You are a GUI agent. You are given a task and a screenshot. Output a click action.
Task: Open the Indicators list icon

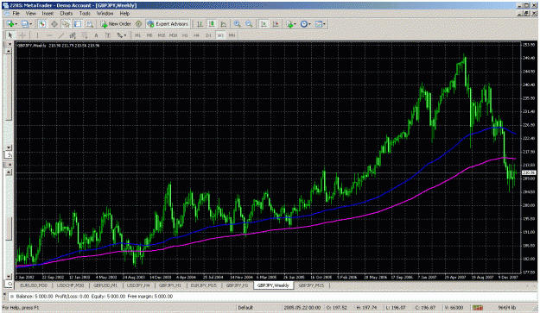coord(289,24)
